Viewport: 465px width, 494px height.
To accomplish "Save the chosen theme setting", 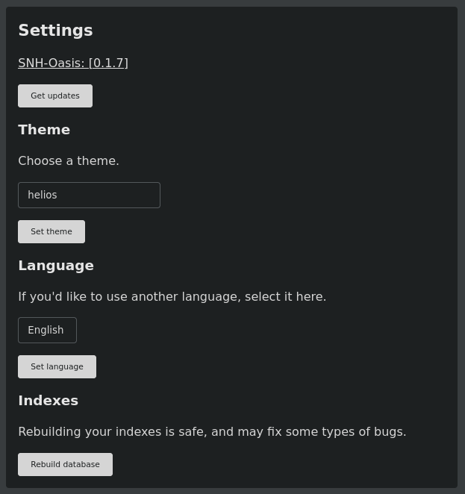I will pyautogui.click(x=52, y=231).
